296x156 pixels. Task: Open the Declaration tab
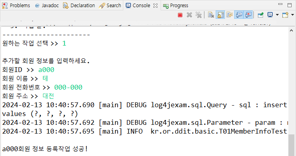[79, 6]
